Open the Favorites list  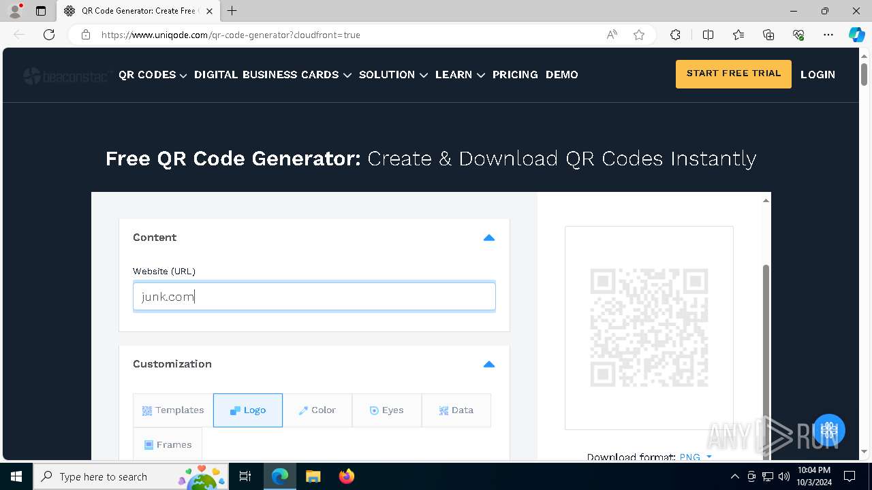tap(738, 35)
